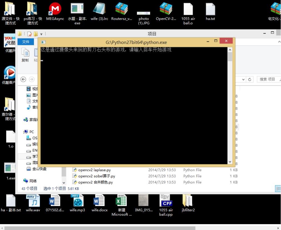Click console scrollbar up arrow
The height and width of the screenshot is (230, 281).
pos(230,50)
